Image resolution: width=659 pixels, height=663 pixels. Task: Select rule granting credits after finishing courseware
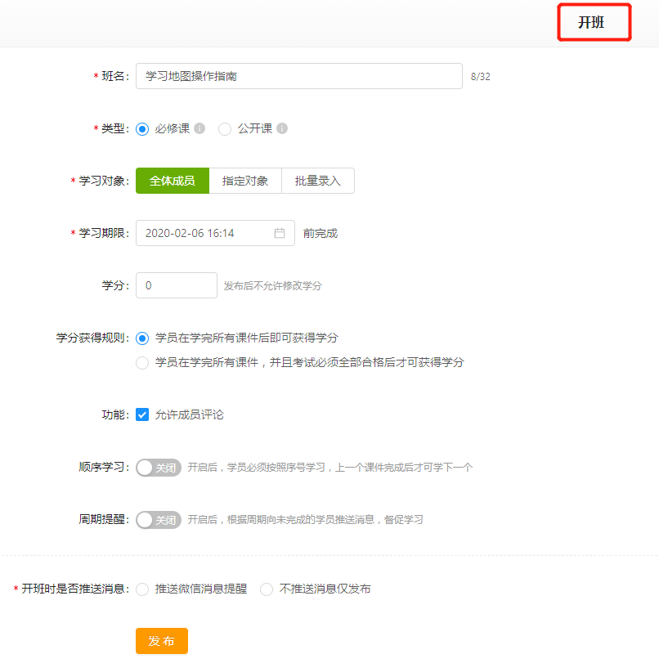pyautogui.click(x=141, y=338)
